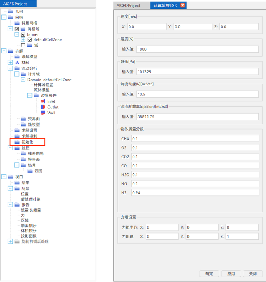Select 后处理对象 in the tree
The image size is (266, 282).
[31, 199]
